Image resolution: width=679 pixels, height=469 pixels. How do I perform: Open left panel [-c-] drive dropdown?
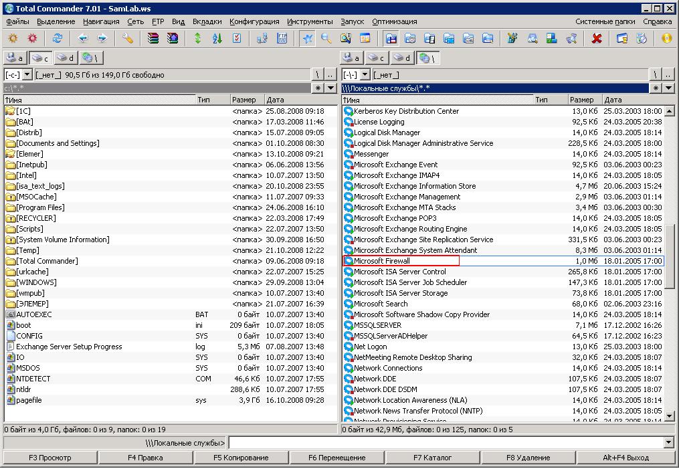coord(27,75)
